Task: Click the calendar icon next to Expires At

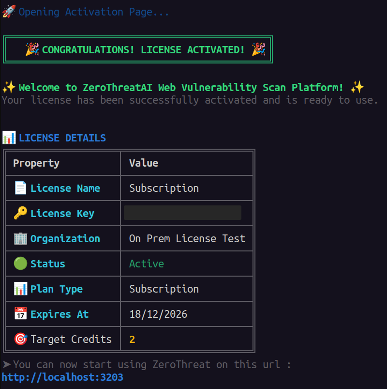Action: pos(21,313)
